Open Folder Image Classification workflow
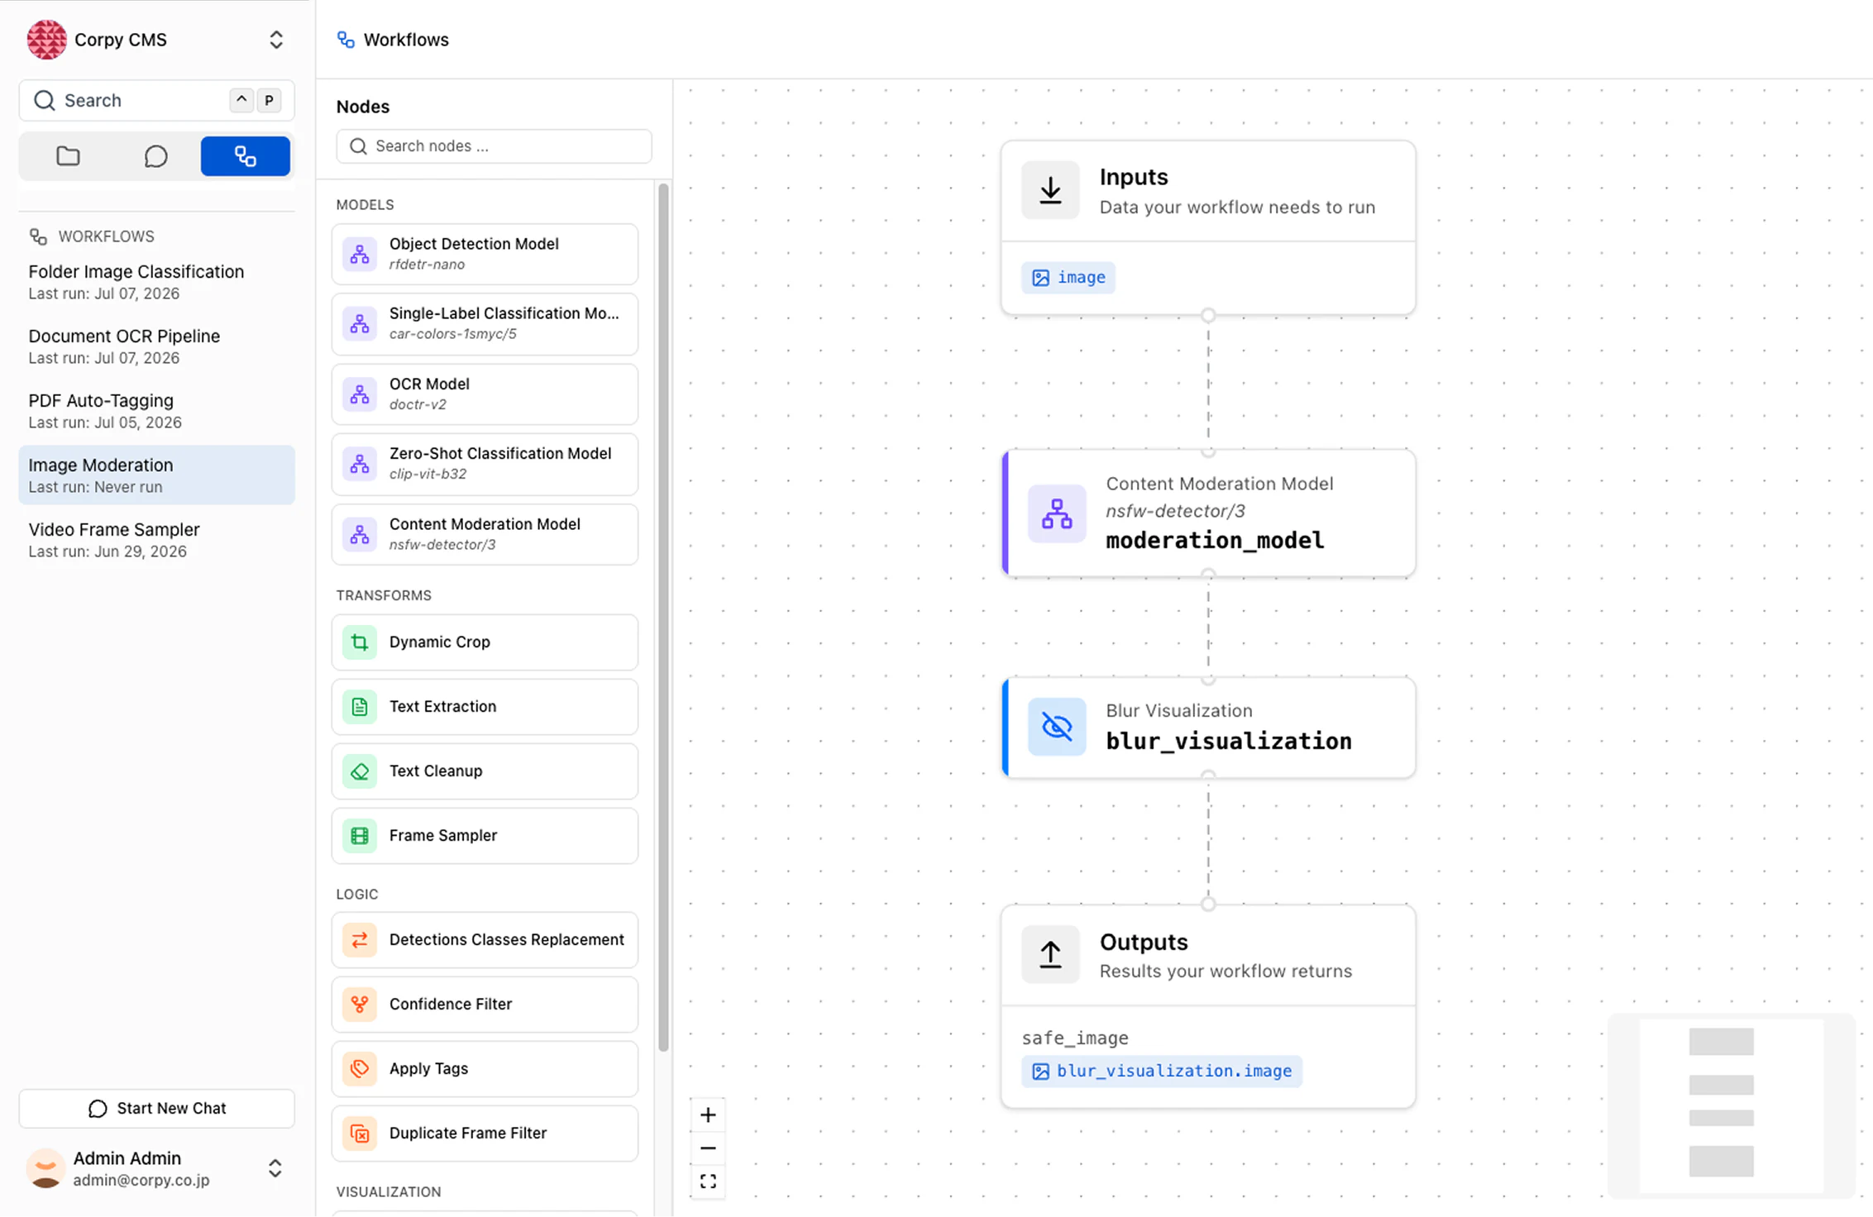Viewport: 1873px width, 1217px height. 156,282
